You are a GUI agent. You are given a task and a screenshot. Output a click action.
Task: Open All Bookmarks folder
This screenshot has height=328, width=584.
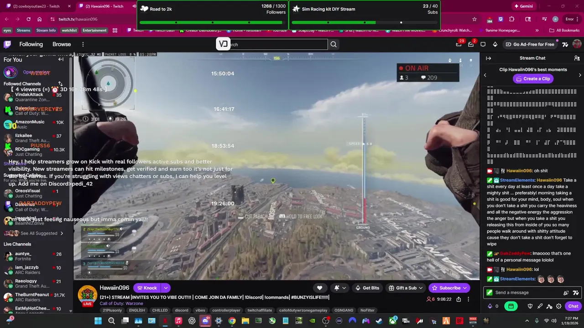pyautogui.click(x=564, y=31)
